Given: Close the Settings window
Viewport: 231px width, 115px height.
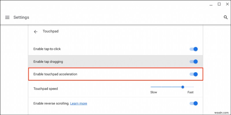Looking at the screenshot, I should tap(227, 4).
